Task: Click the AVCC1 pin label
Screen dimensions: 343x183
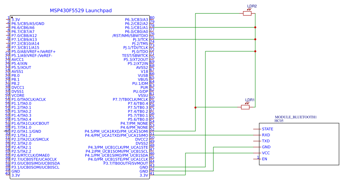Action: pos(18,59)
